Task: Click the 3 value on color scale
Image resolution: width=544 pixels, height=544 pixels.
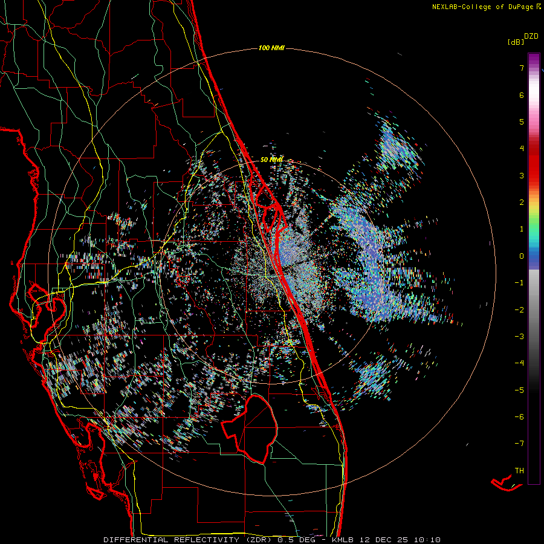Action: pyautogui.click(x=522, y=175)
